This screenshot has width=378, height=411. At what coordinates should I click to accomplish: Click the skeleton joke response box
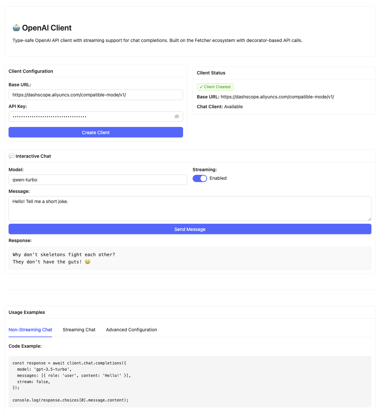(190, 258)
